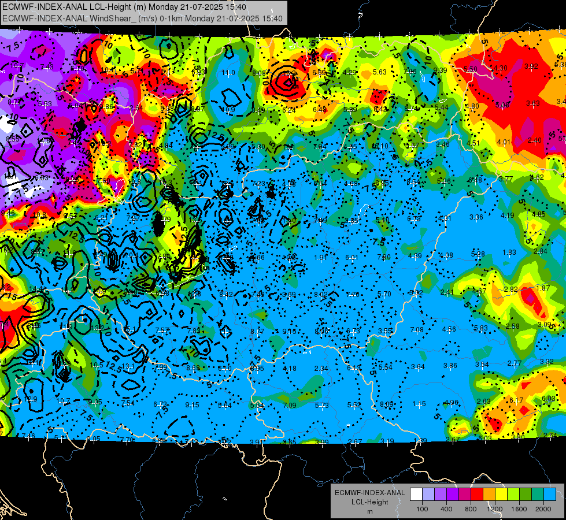Click the light lavender legend swatch
Viewport: 566px width, 520px height.
(x=428, y=495)
